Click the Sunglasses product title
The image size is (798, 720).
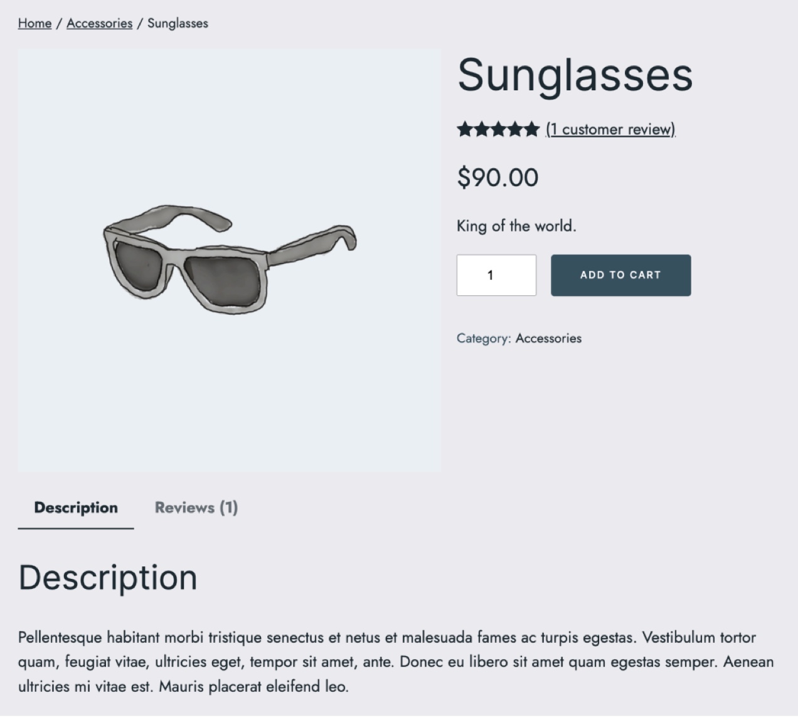click(x=575, y=75)
